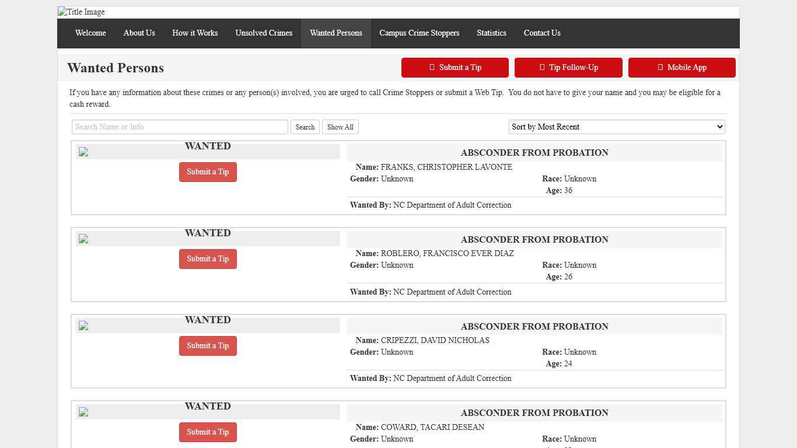The height and width of the screenshot is (448, 797).
Task: Focus the Search Name or Info field
Action: click(x=180, y=127)
